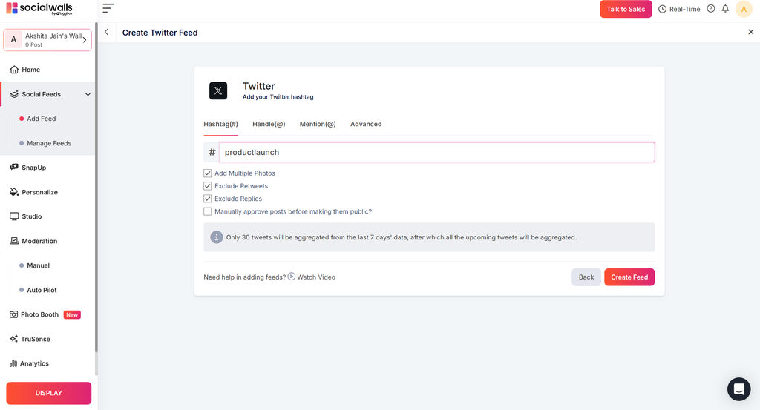Open notifications bell icon
760x410 pixels.
click(x=725, y=9)
